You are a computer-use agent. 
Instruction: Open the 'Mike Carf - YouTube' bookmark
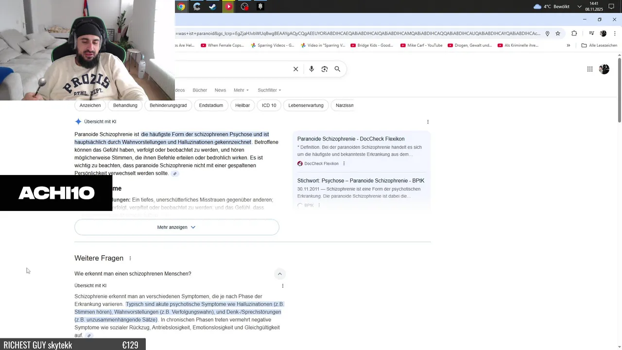(x=421, y=45)
